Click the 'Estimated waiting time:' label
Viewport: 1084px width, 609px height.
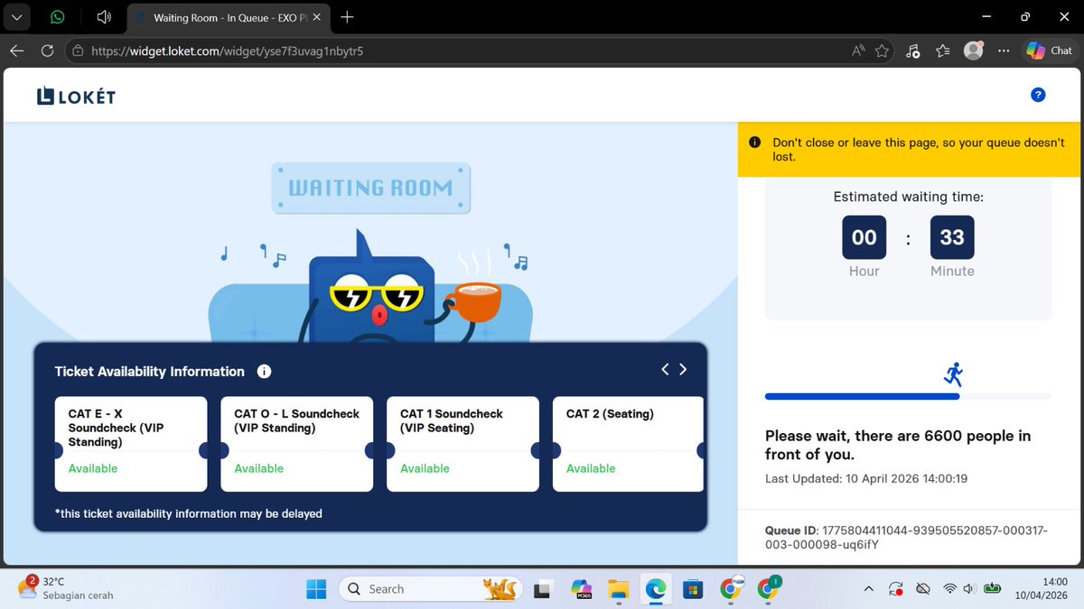(x=908, y=197)
